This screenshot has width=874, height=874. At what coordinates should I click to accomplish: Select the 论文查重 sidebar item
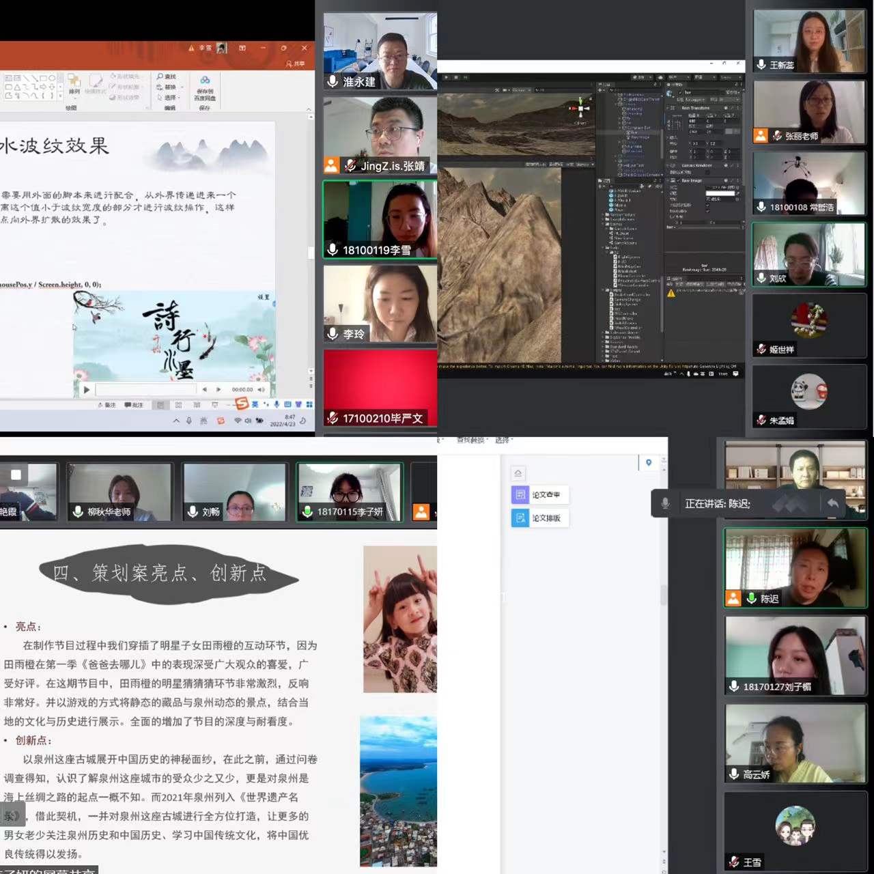point(539,494)
